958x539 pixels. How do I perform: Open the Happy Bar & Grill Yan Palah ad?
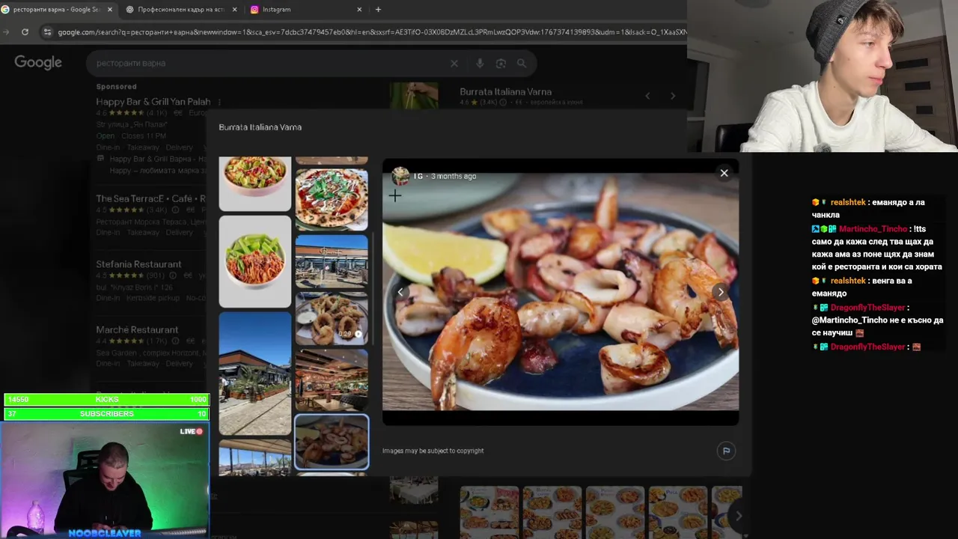(153, 102)
